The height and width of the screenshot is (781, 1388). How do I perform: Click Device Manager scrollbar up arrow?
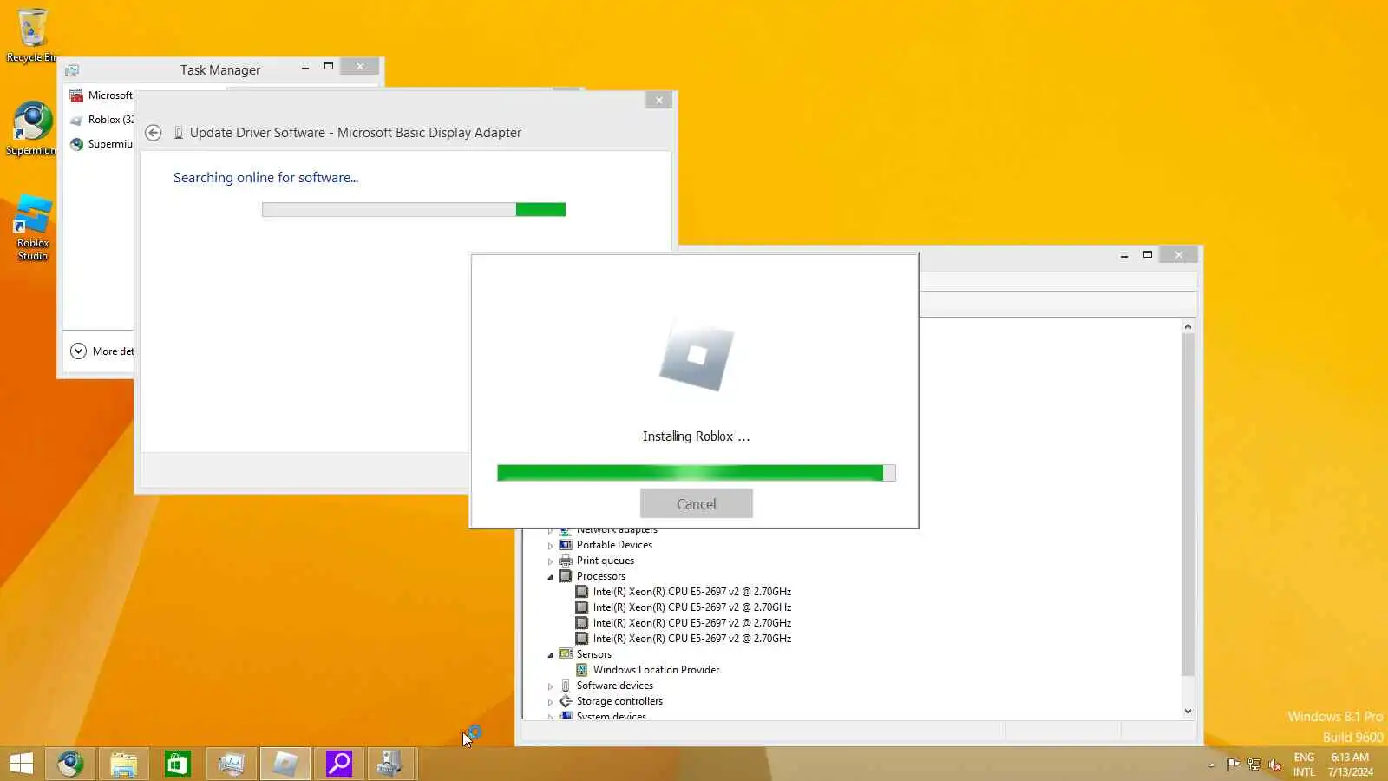1188,327
